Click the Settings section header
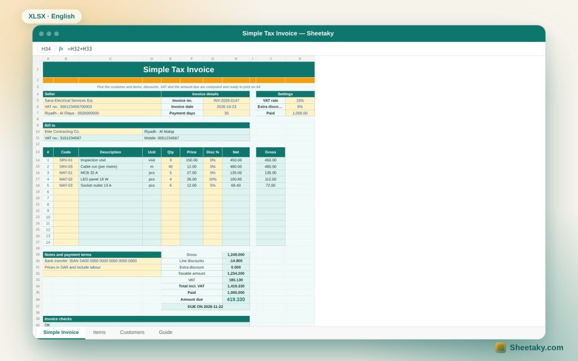Screen dimensions: 578x361 (x=285, y=94)
